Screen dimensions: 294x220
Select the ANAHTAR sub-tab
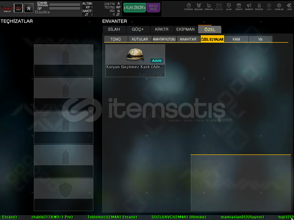(x=188, y=39)
